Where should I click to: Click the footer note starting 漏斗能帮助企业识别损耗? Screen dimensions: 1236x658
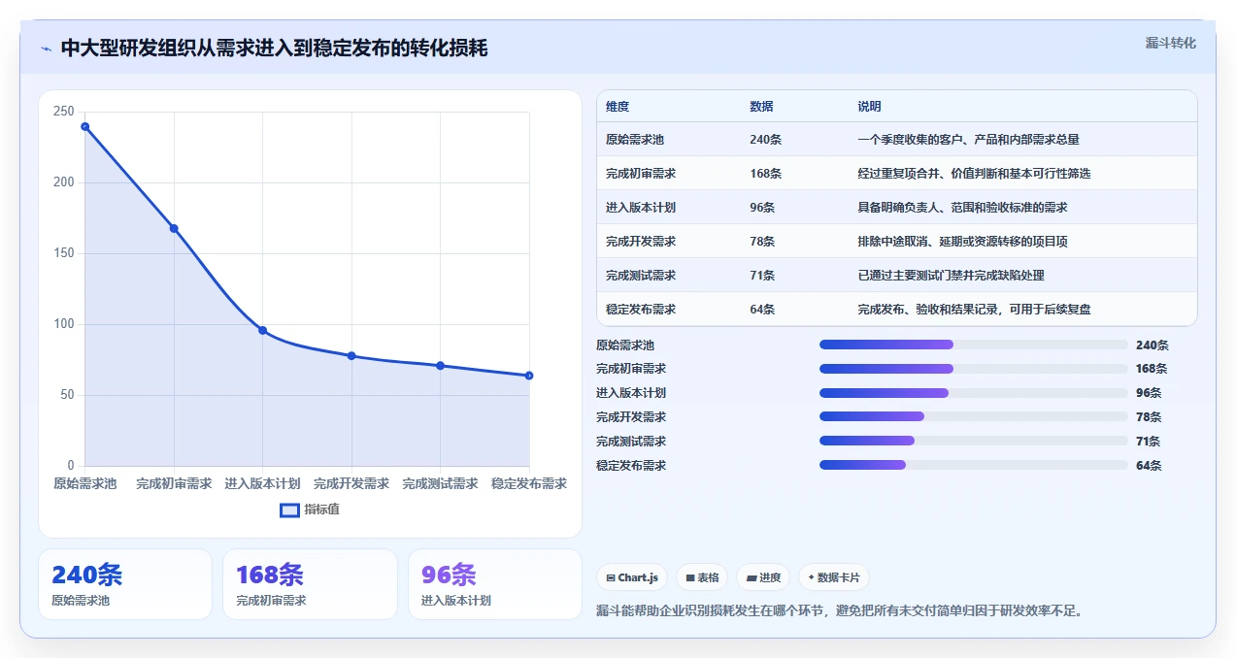click(839, 610)
